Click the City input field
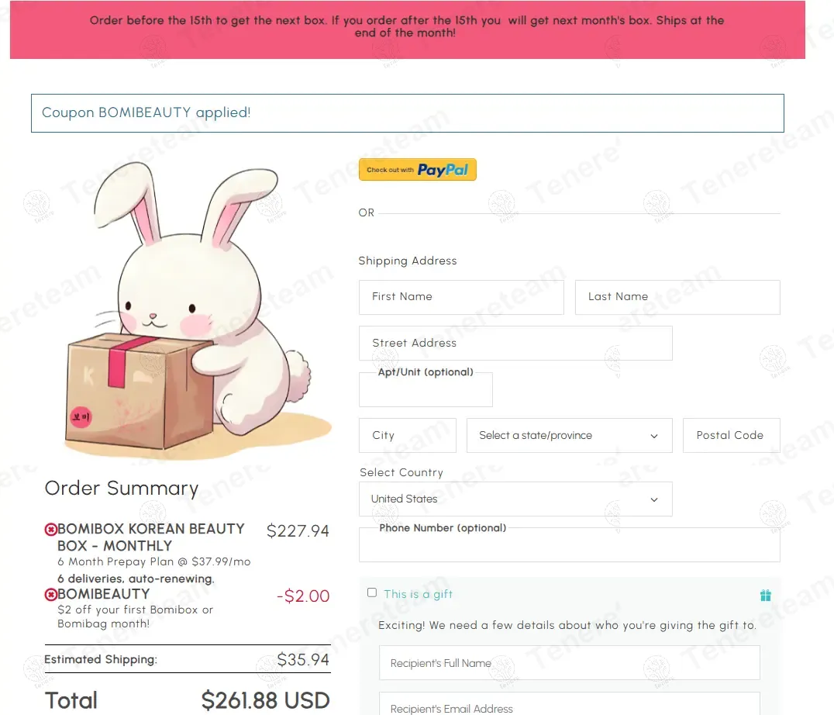This screenshot has height=715, width=834. [407, 436]
